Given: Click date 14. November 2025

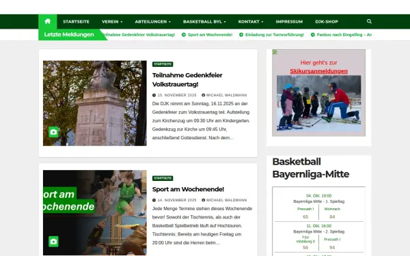Looking at the screenshot, I should 177,200.
